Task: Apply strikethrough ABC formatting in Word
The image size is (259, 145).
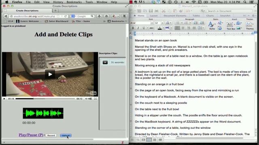Action: pos(151,28)
